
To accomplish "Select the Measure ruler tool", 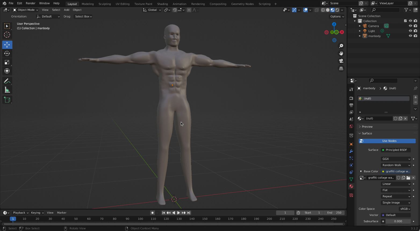I will point(7,90).
